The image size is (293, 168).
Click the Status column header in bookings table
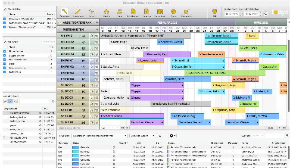point(76,143)
